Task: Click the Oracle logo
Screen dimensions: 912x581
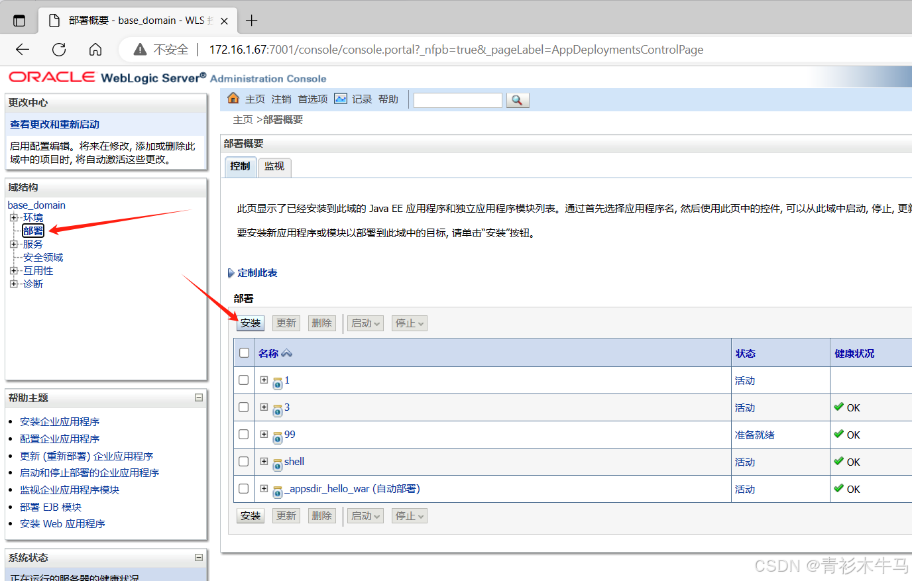Action: click(52, 77)
